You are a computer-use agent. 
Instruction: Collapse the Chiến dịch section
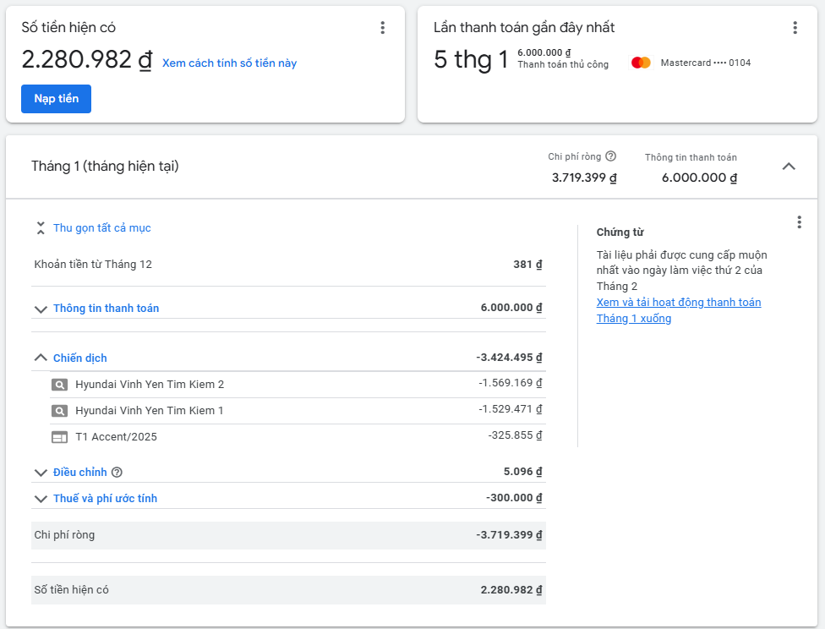click(x=41, y=358)
